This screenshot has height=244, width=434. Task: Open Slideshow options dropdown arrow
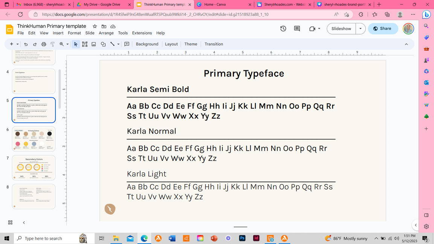[x=361, y=29]
